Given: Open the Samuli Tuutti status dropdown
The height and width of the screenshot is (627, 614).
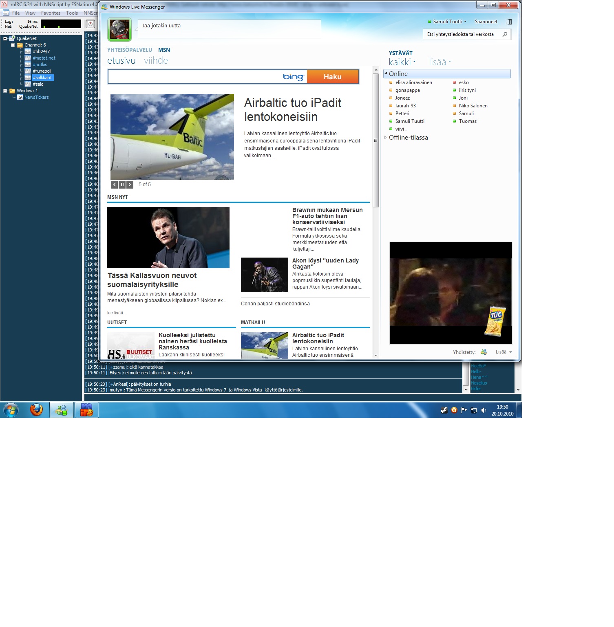Looking at the screenshot, I should [x=447, y=22].
